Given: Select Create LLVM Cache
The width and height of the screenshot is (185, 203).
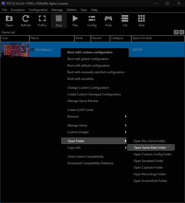Looking at the screenshot, I should [x=94, y=110].
